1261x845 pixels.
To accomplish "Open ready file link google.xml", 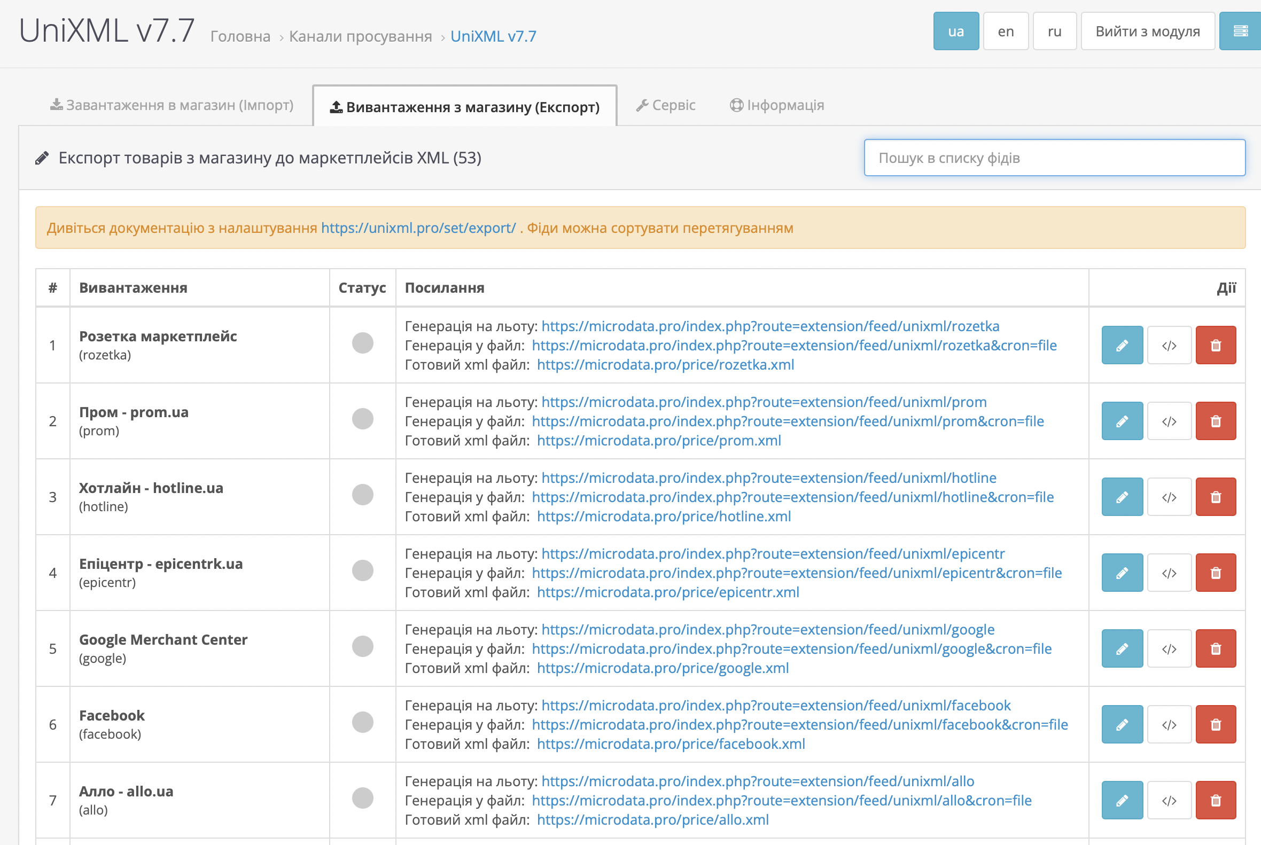I will (x=663, y=668).
